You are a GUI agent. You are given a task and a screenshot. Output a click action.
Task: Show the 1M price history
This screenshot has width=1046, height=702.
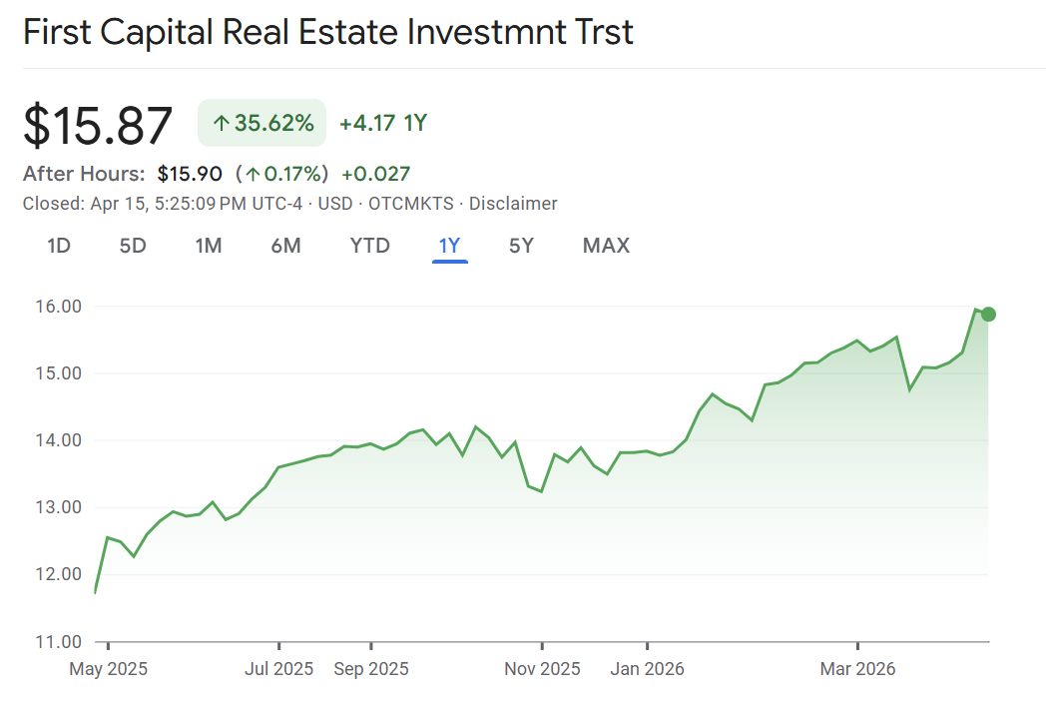click(208, 246)
